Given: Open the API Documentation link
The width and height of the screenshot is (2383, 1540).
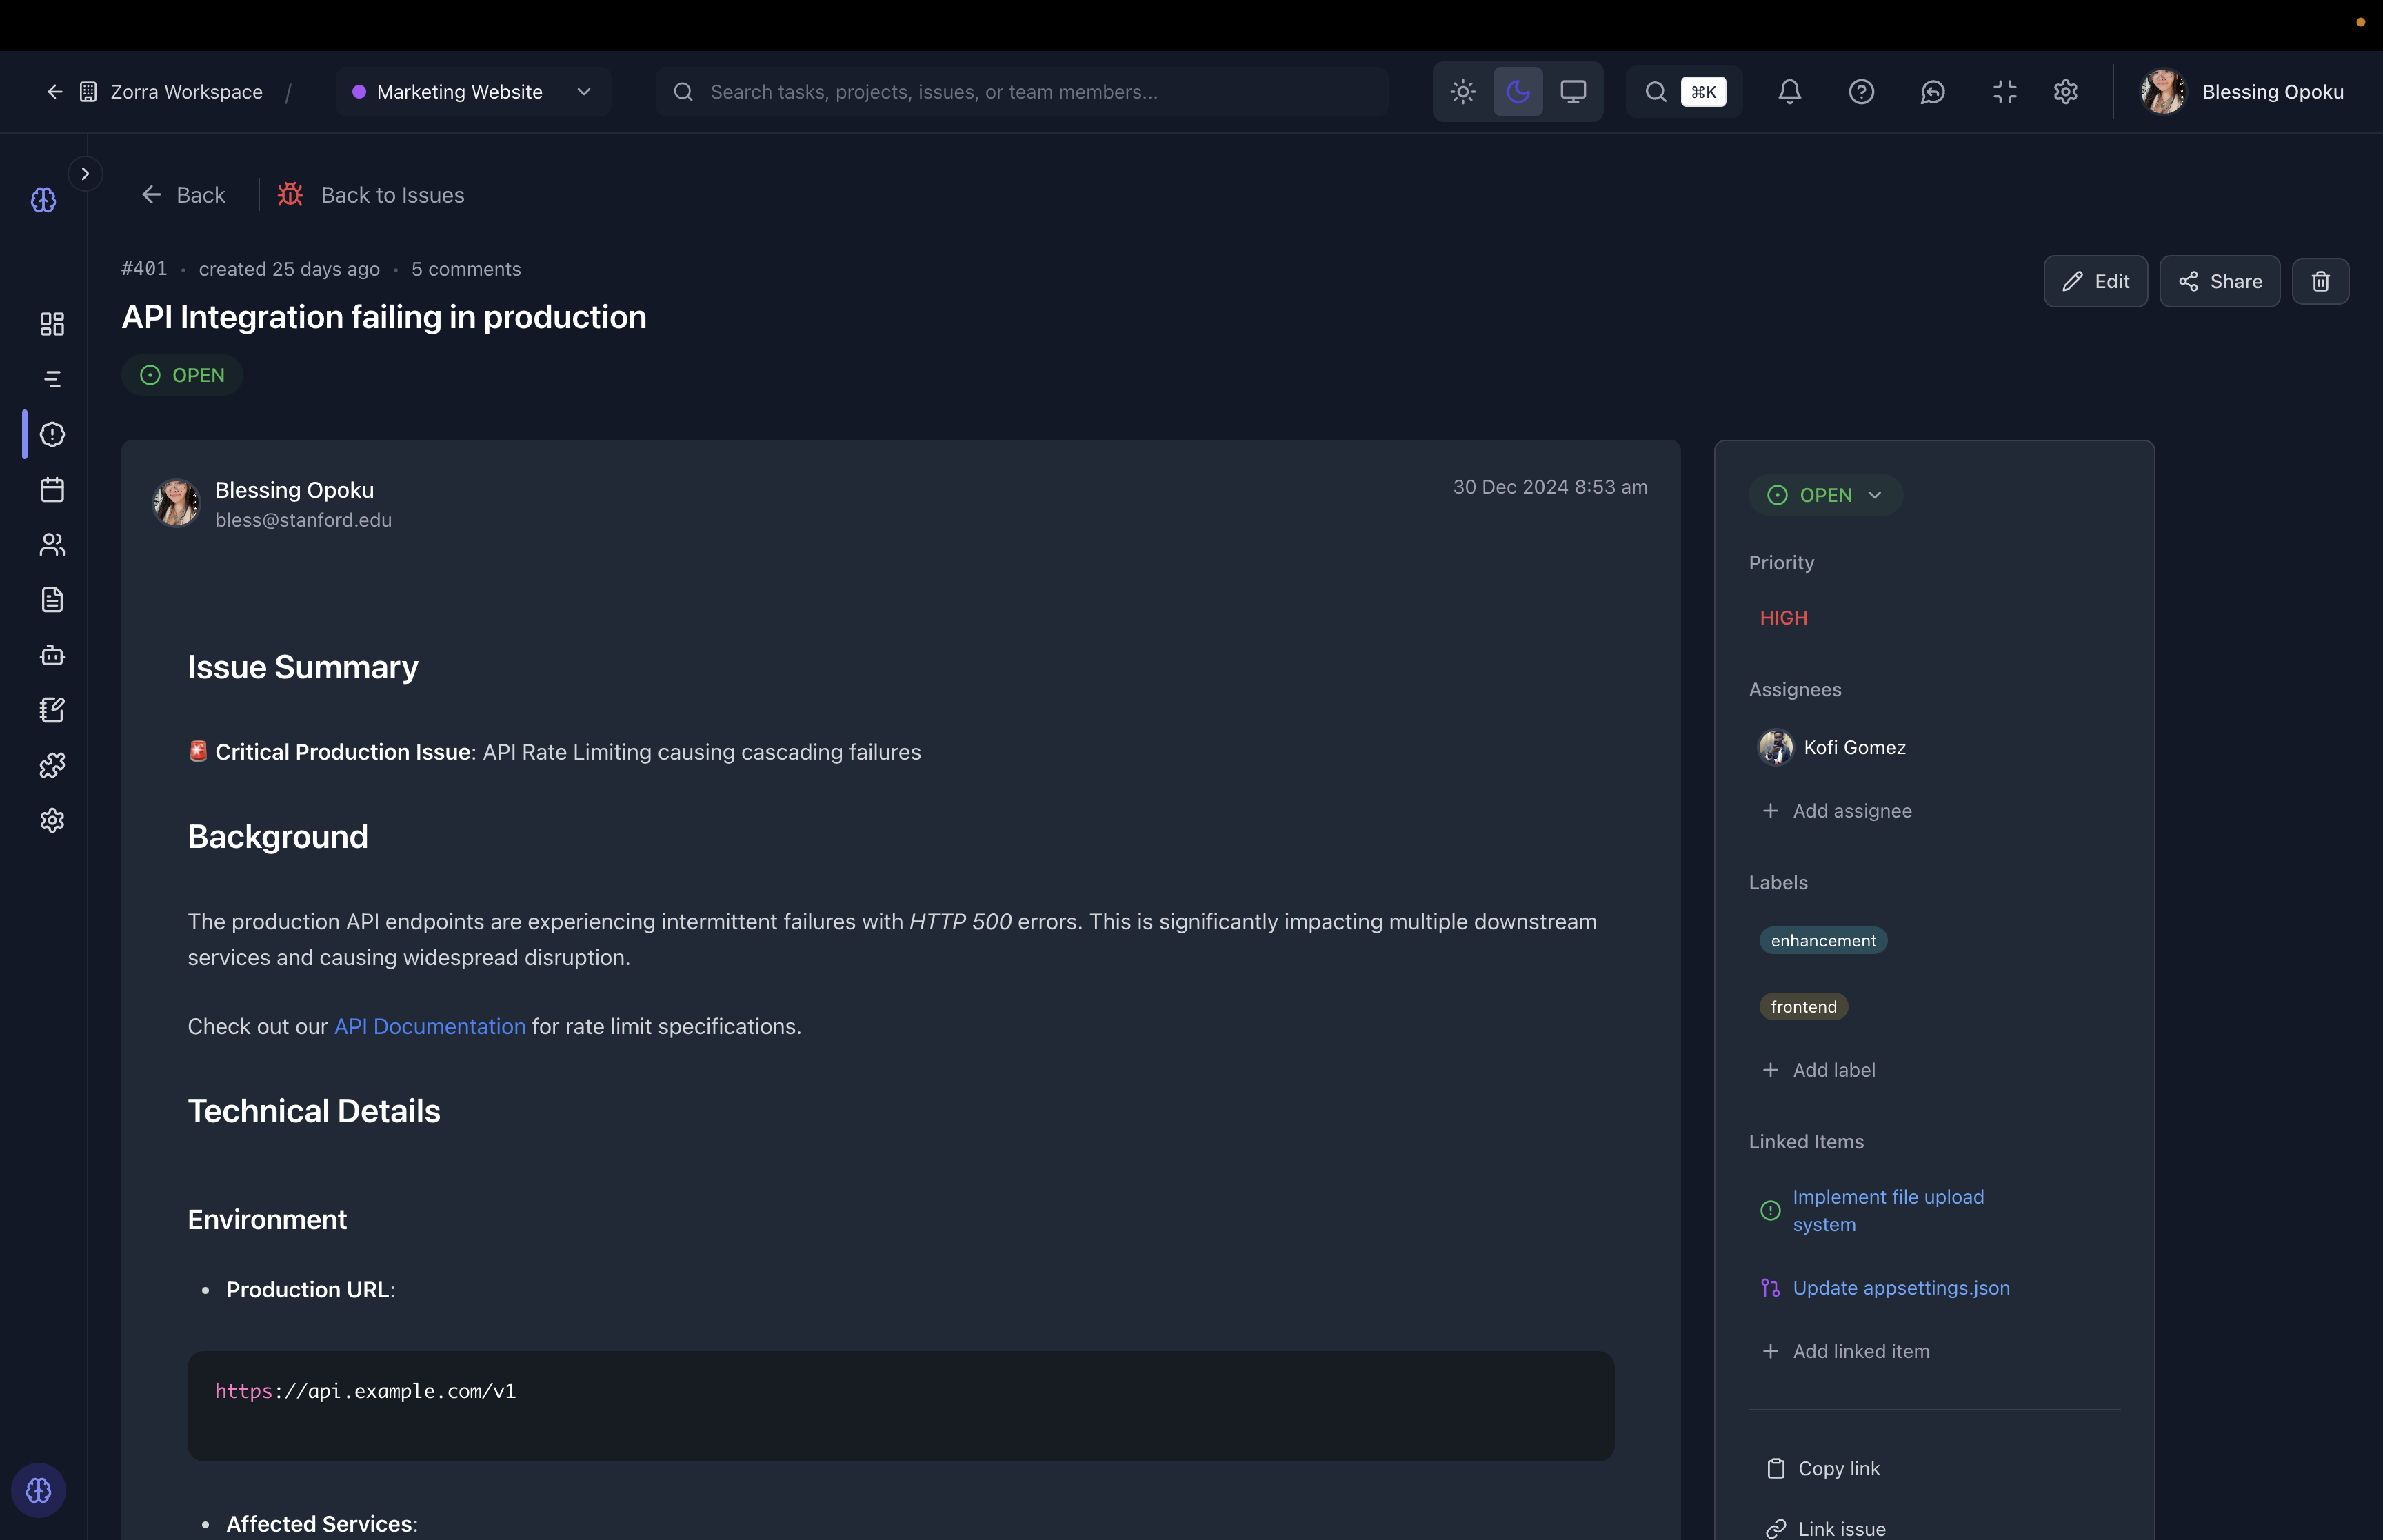Looking at the screenshot, I should [429, 1026].
